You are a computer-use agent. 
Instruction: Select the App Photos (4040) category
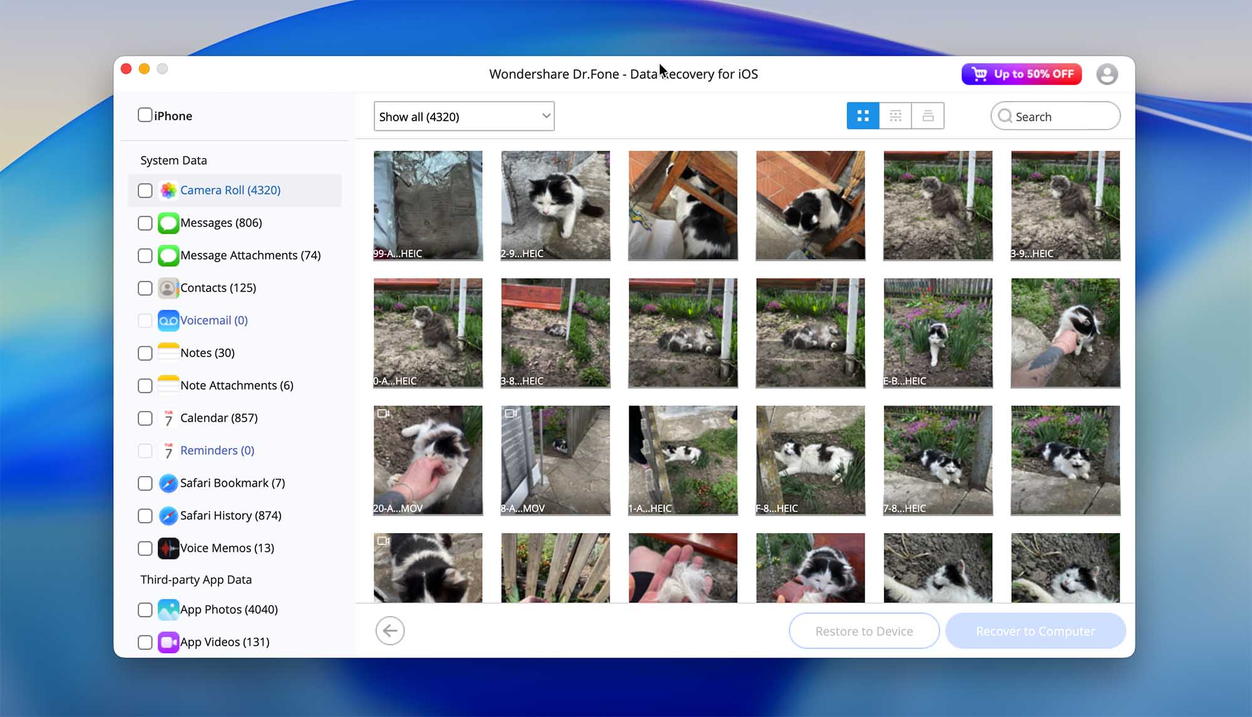tap(228, 609)
